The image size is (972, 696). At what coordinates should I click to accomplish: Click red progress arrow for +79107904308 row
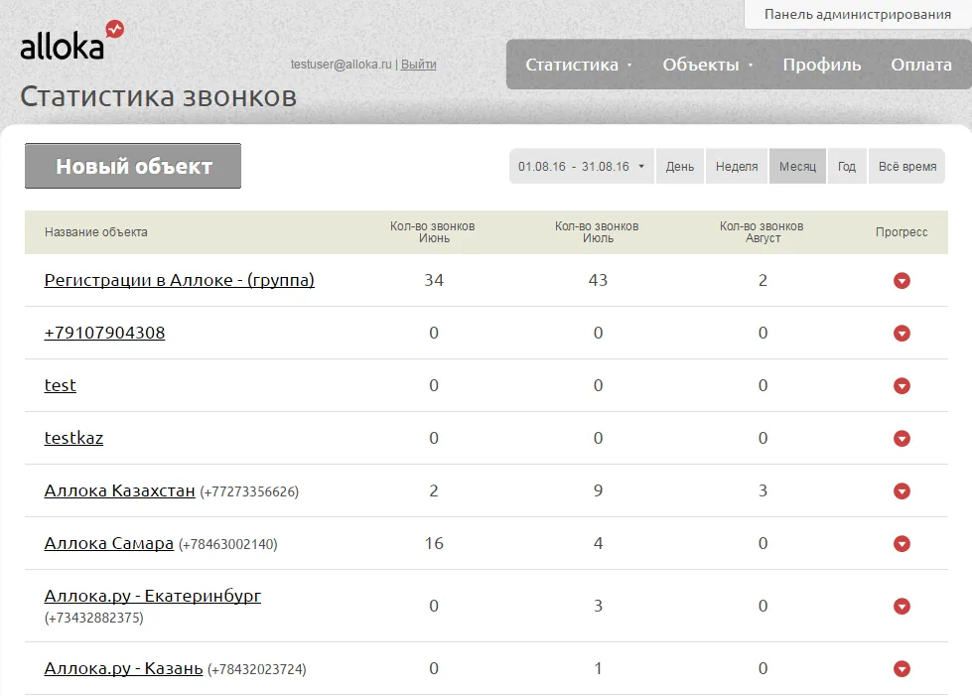tap(902, 334)
